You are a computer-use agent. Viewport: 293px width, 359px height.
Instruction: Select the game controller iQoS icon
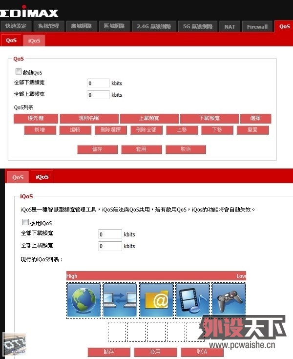point(229,300)
